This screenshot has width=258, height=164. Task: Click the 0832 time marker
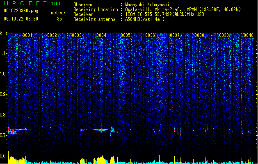52,35
